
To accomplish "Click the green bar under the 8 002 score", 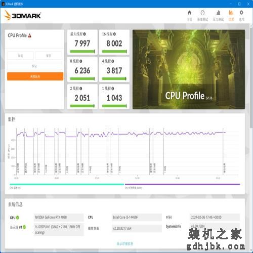I will coord(114,52).
